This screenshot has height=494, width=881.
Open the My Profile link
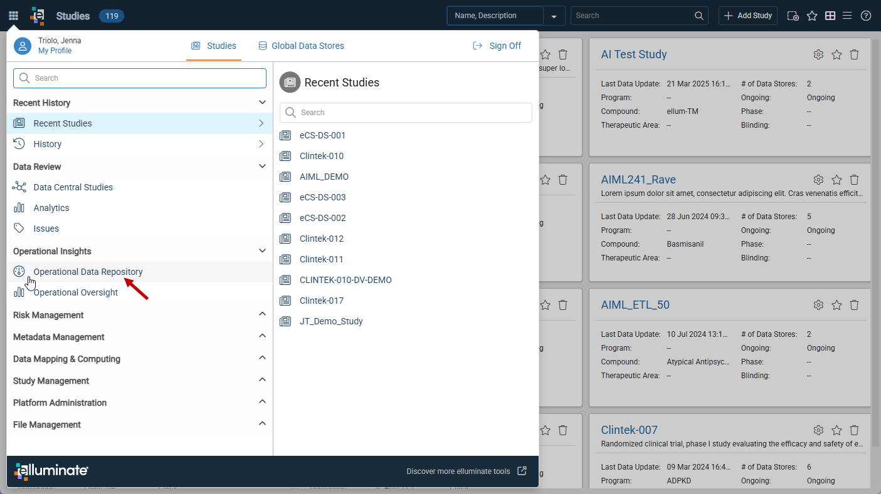[55, 51]
